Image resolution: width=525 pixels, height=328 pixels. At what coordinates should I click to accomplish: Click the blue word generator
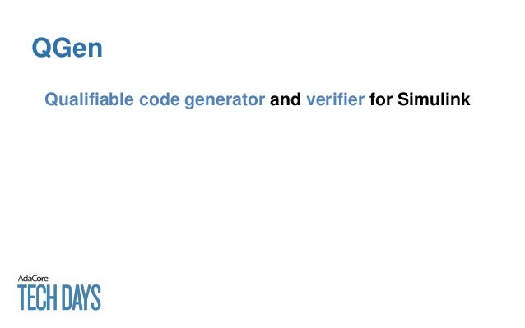[225, 100]
